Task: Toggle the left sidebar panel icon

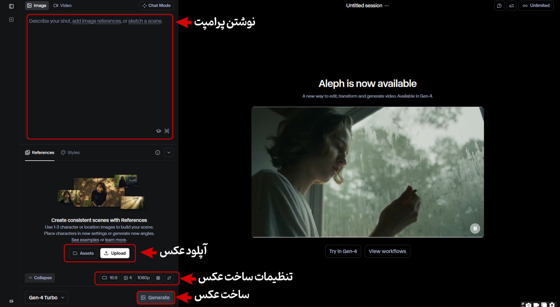Action: coord(11,6)
